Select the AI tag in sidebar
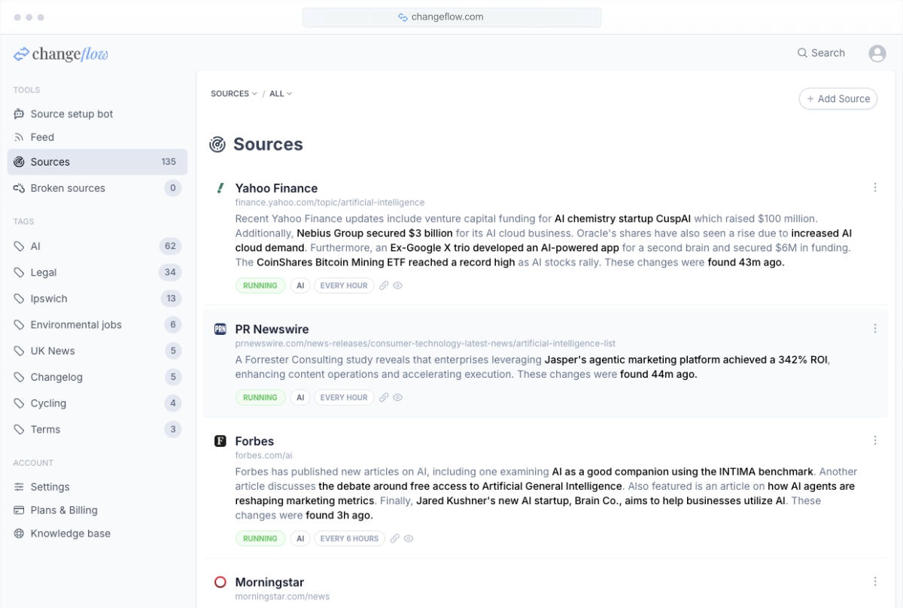Screen dimensions: 903x608 point(36,245)
